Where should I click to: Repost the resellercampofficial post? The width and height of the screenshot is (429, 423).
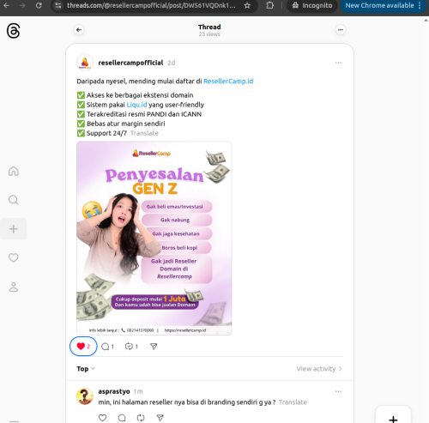click(131, 347)
